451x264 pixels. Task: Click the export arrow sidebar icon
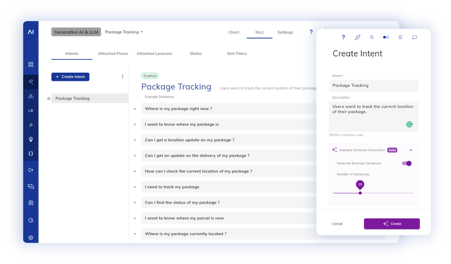[x=31, y=170]
